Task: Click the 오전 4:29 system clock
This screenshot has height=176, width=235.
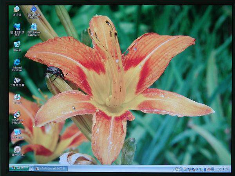Action: pos(222,169)
